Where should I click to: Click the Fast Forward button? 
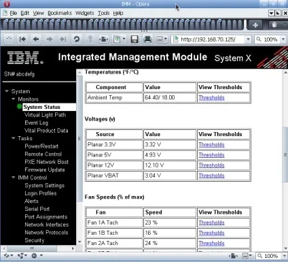(x=63, y=39)
